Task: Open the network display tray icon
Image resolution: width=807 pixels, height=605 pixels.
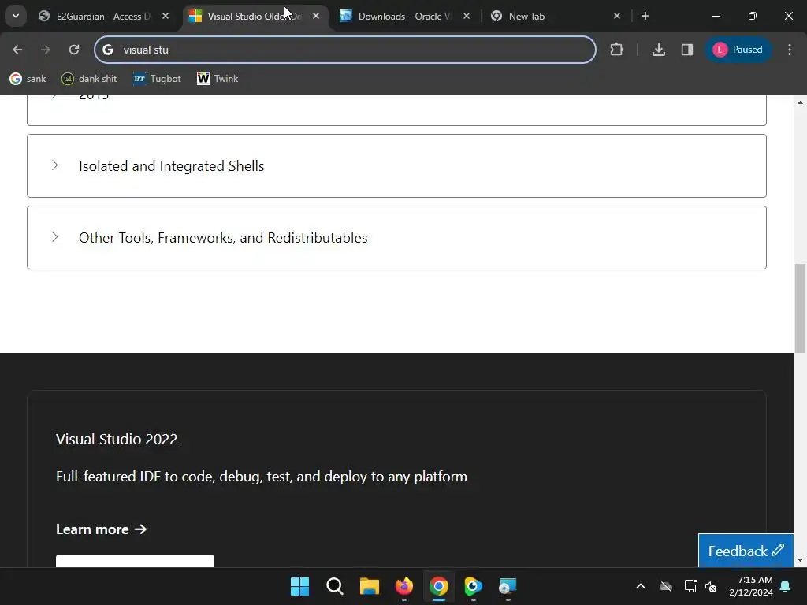Action: [690, 586]
